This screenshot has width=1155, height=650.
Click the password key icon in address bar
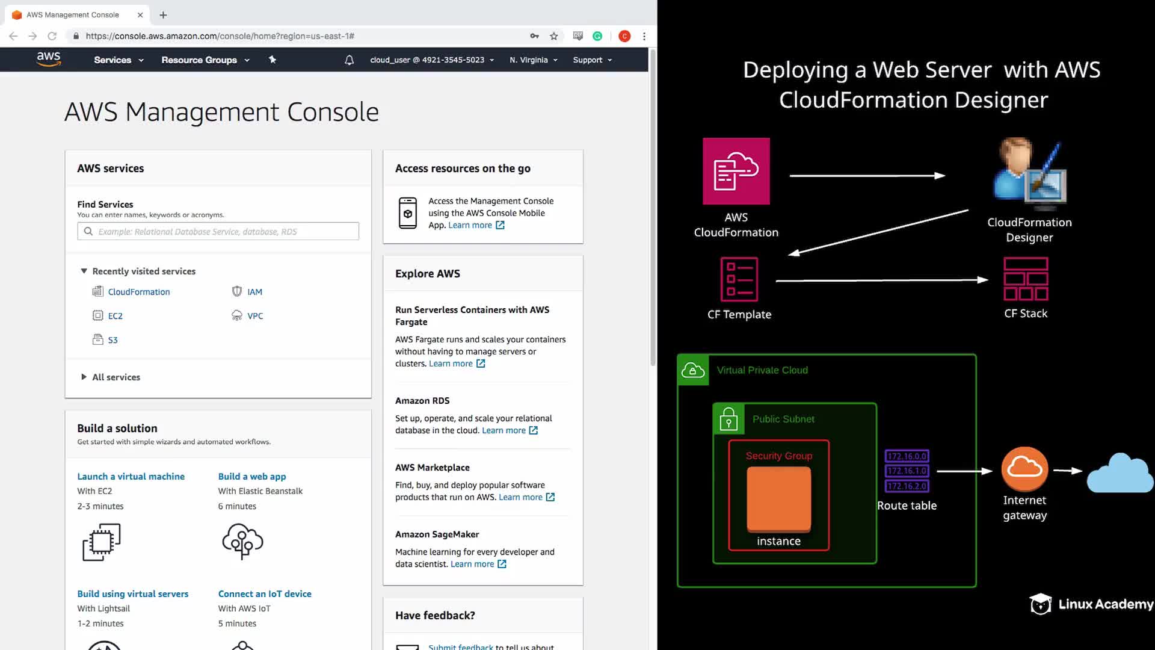(x=534, y=36)
